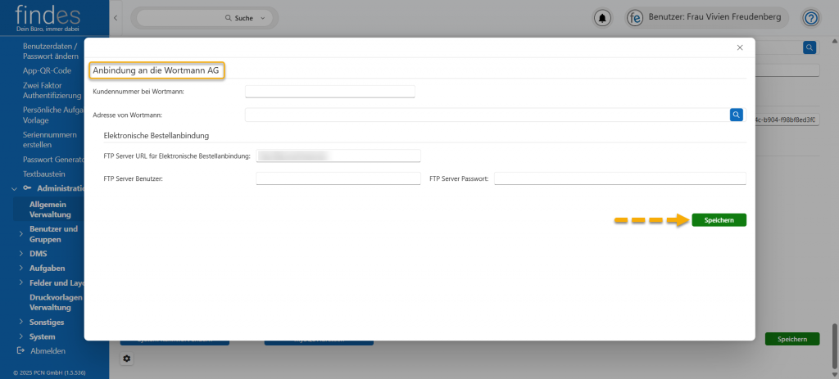Image resolution: width=839 pixels, height=379 pixels.
Task: Click the Abmelden logout icon
Action: point(20,350)
